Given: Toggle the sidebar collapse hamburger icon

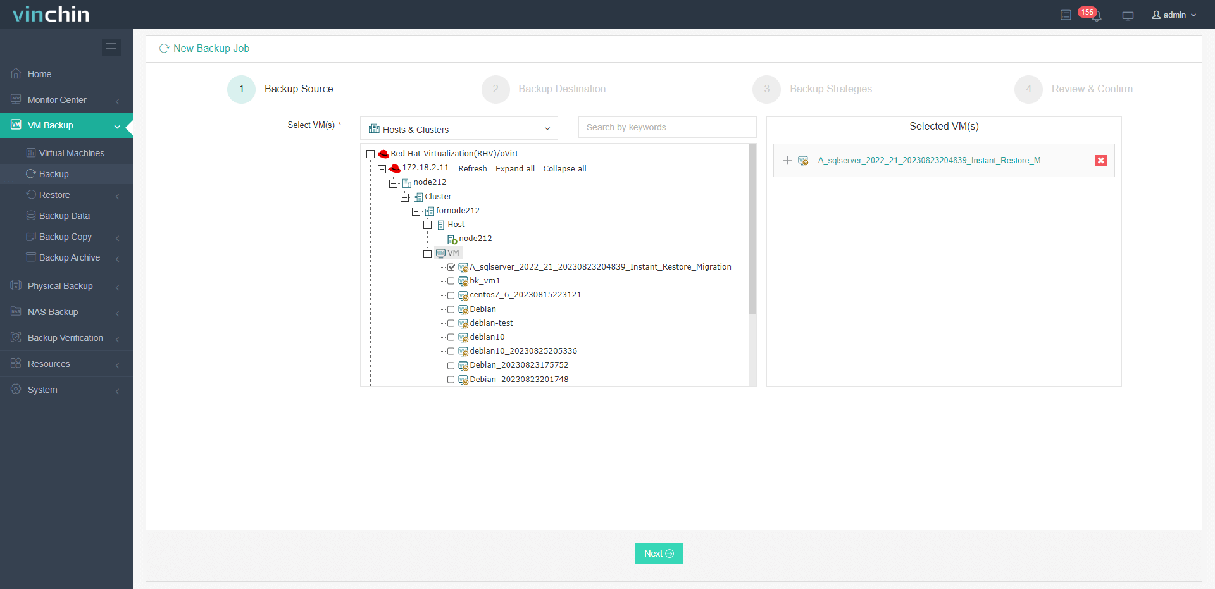Looking at the screenshot, I should click(x=111, y=47).
